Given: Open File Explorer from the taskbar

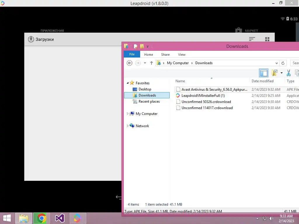Looking at the screenshot, I should pos(24,218).
